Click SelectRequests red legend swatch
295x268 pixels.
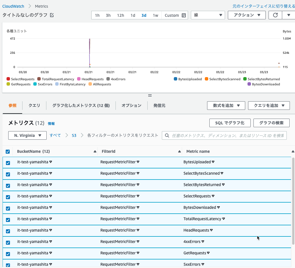[x=8, y=79]
